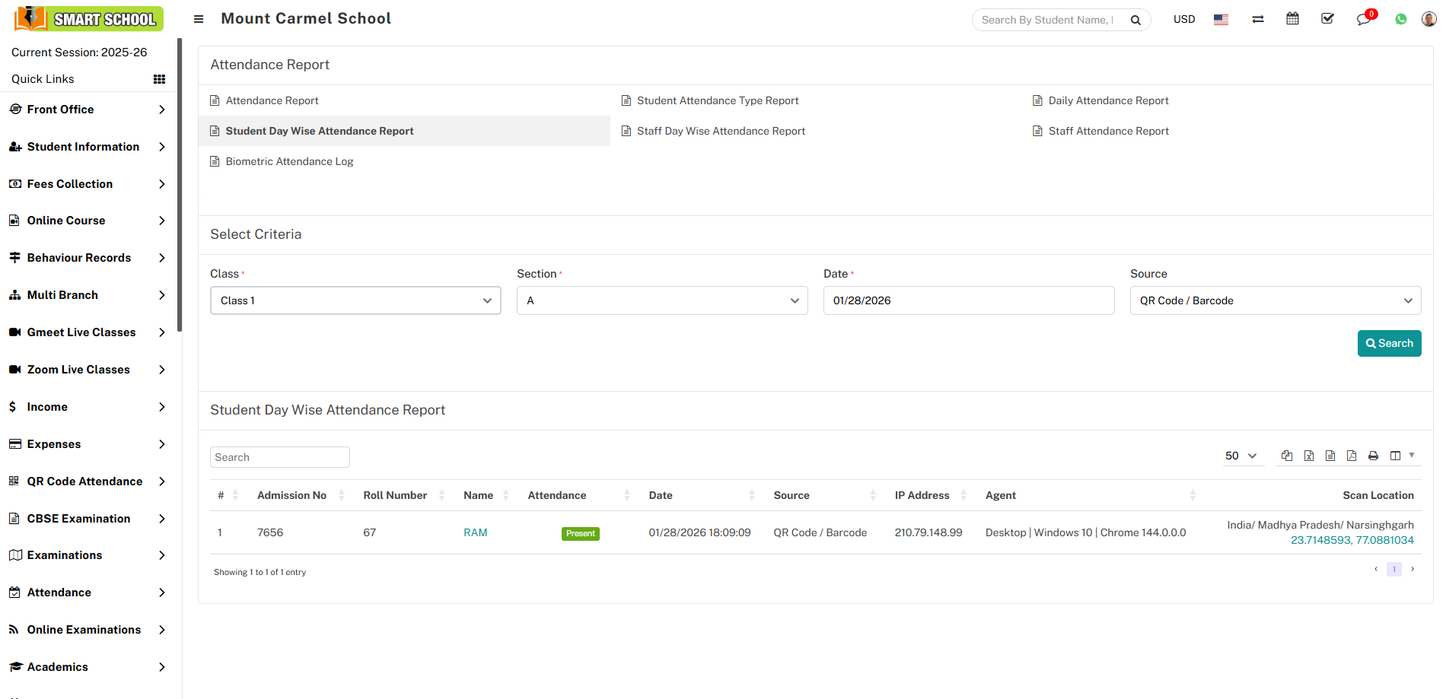Copy table data to clipboard
The height and width of the screenshot is (699, 1446).
tap(1287, 456)
